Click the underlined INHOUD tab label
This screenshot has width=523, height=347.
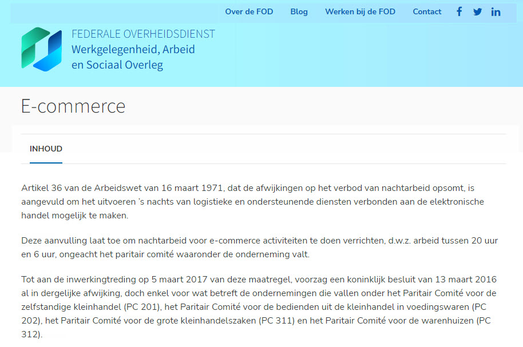coord(46,149)
